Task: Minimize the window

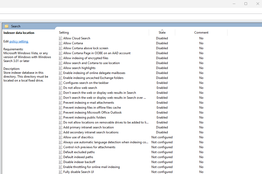Action: [234, 4]
